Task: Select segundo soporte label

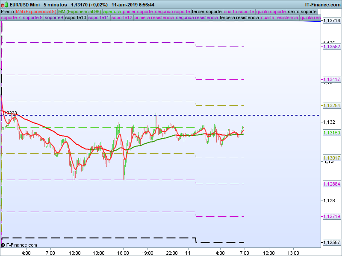Action: pos(172,12)
